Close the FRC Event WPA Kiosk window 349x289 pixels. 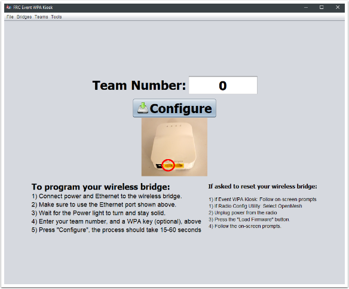338,7
